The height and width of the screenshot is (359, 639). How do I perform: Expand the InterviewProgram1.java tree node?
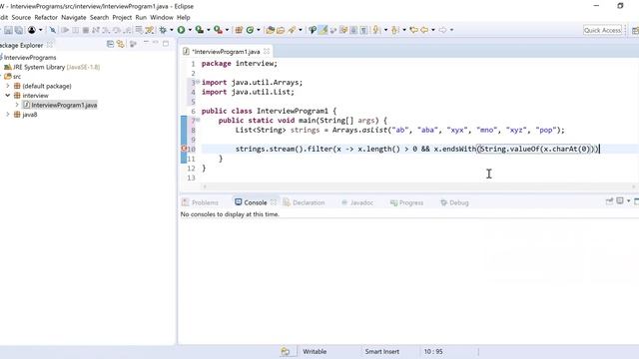[x=17, y=105]
